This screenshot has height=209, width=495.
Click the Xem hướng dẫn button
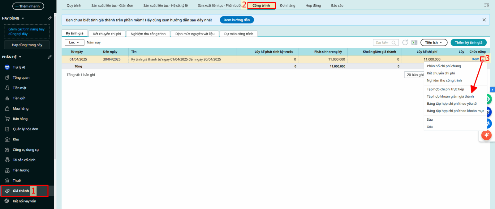[x=237, y=20]
